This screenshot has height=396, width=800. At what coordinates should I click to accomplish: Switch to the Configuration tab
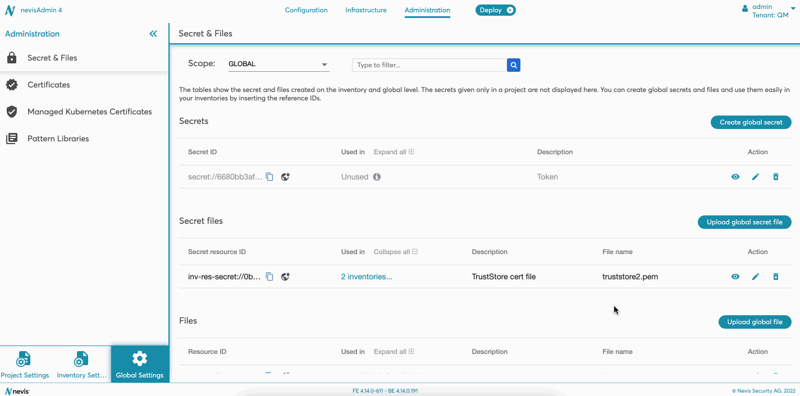(306, 10)
